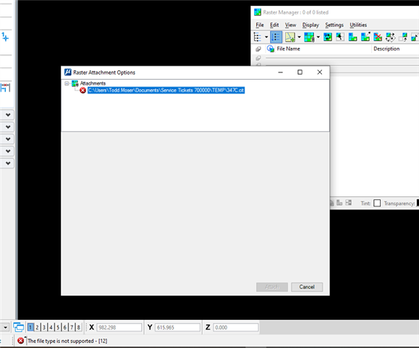Click the first icon in Raster Manager bottom bar

click(331, 203)
